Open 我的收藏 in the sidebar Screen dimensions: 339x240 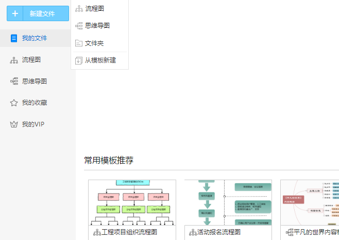pos(36,103)
